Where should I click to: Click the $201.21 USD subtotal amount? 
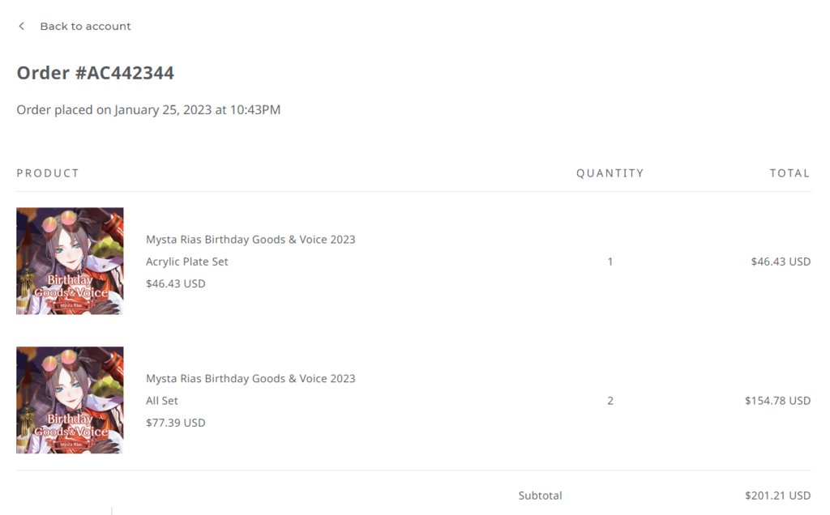pyautogui.click(x=777, y=496)
